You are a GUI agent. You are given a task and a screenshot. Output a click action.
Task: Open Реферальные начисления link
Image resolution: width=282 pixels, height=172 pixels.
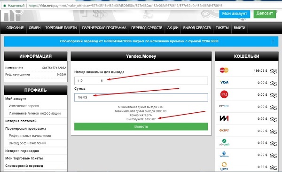30,136
